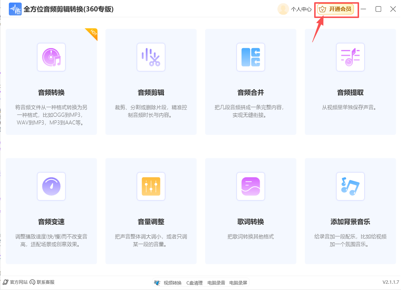The height and width of the screenshot is (290, 401).
Task: Open the 音频合并 merge tool icon
Action: [251, 57]
